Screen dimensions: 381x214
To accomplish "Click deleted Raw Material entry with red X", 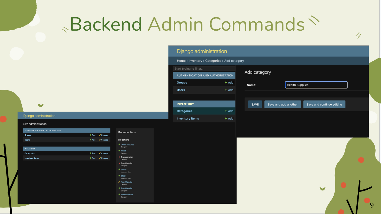I will 127,163.
